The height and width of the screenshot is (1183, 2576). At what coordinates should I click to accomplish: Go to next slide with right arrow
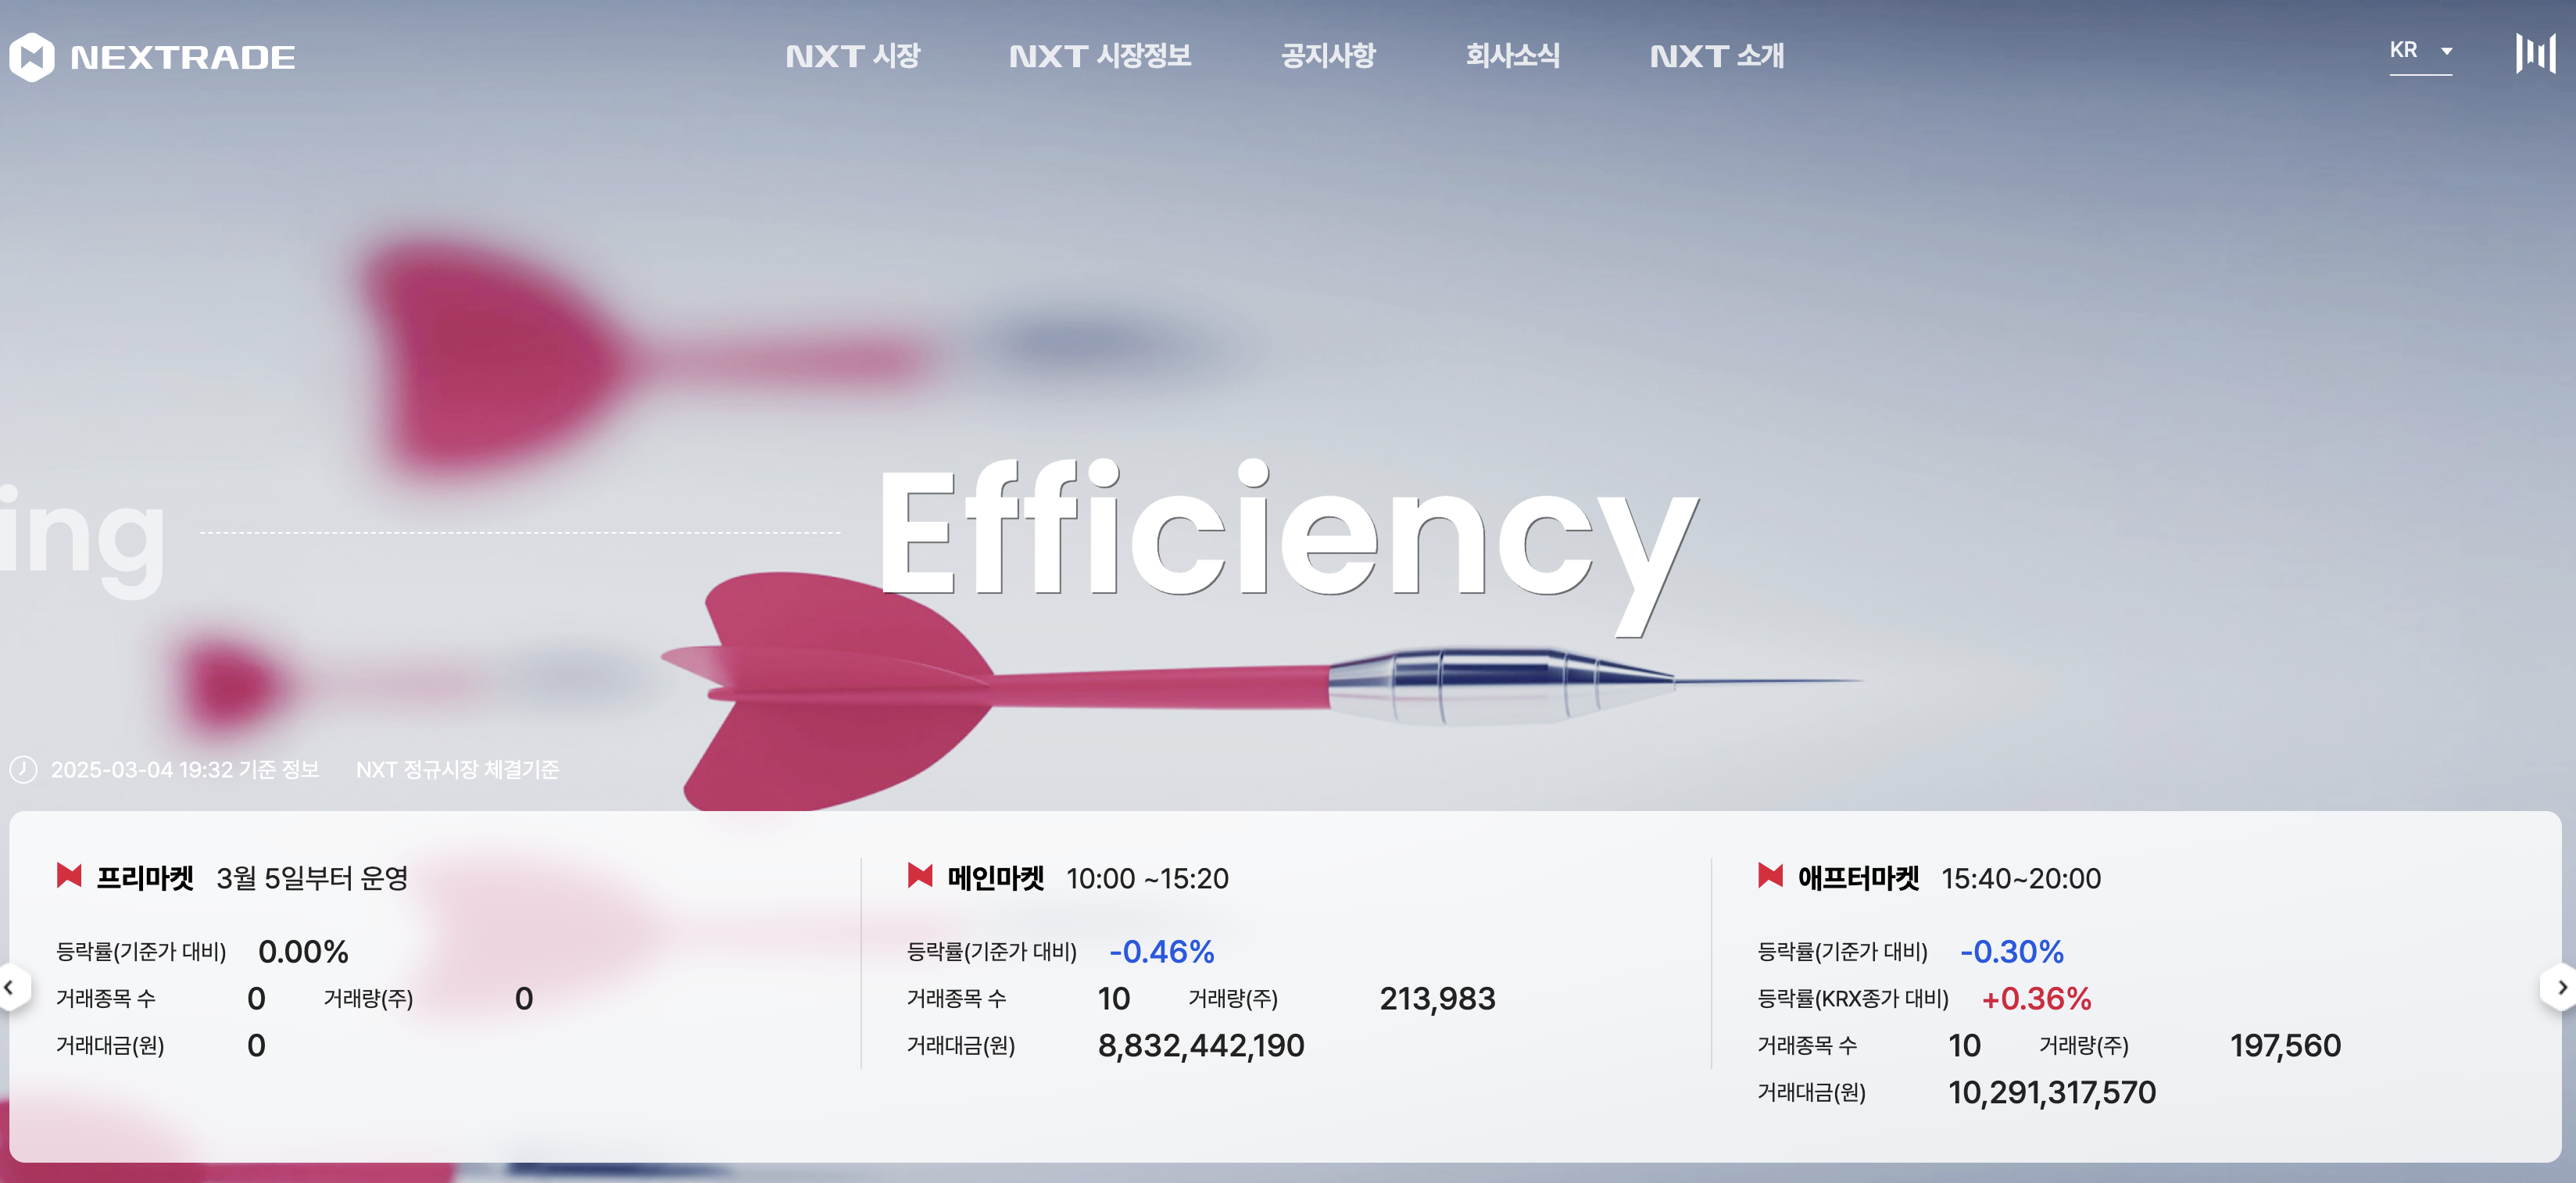pos(2561,988)
